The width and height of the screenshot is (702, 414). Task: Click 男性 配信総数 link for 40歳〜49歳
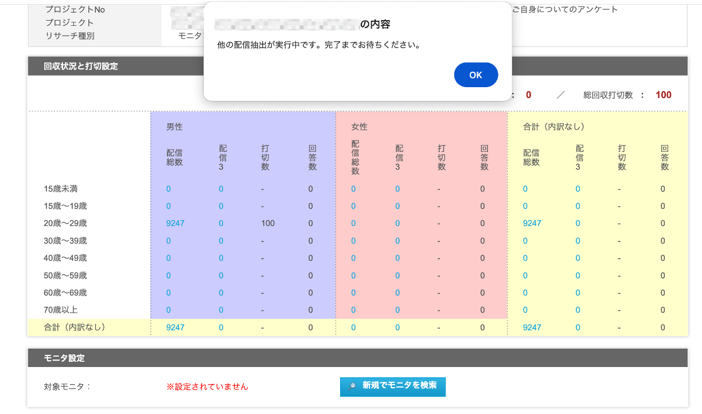(x=169, y=258)
